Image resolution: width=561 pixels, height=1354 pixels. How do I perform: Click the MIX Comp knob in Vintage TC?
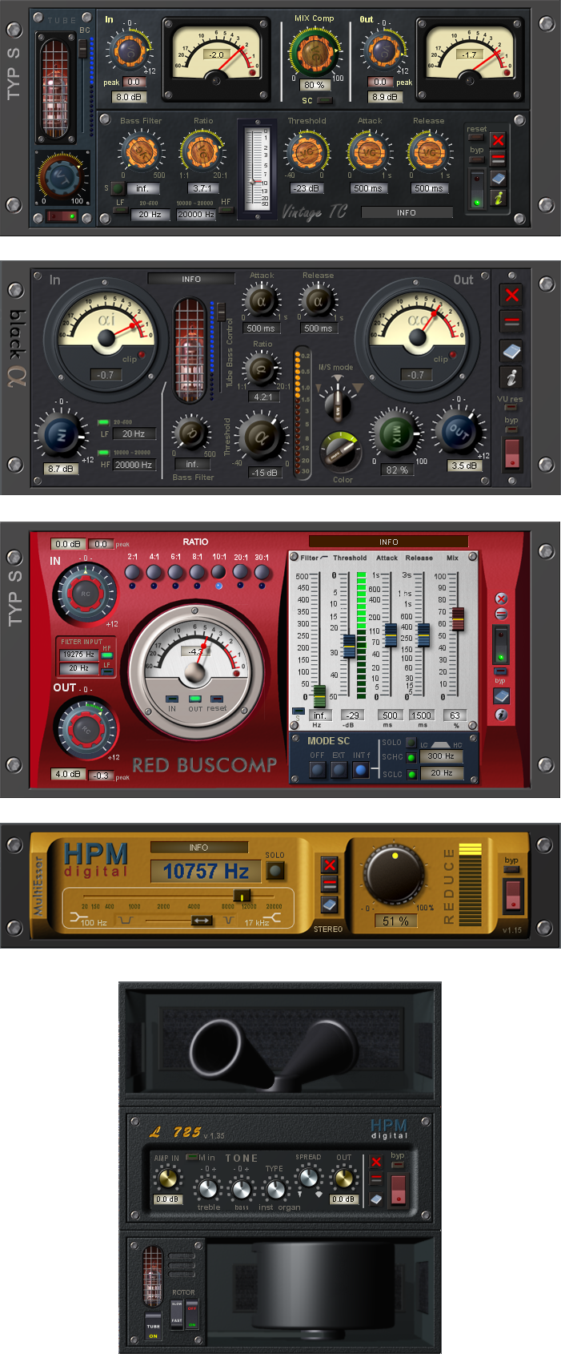tap(313, 51)
